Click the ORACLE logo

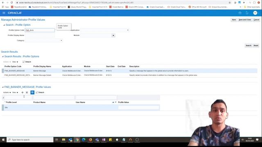tap(15, 13)
